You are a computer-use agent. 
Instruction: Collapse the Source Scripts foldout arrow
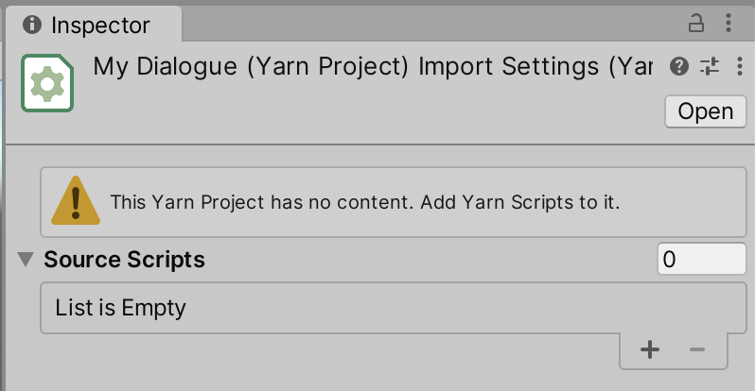tap(26, 259)
